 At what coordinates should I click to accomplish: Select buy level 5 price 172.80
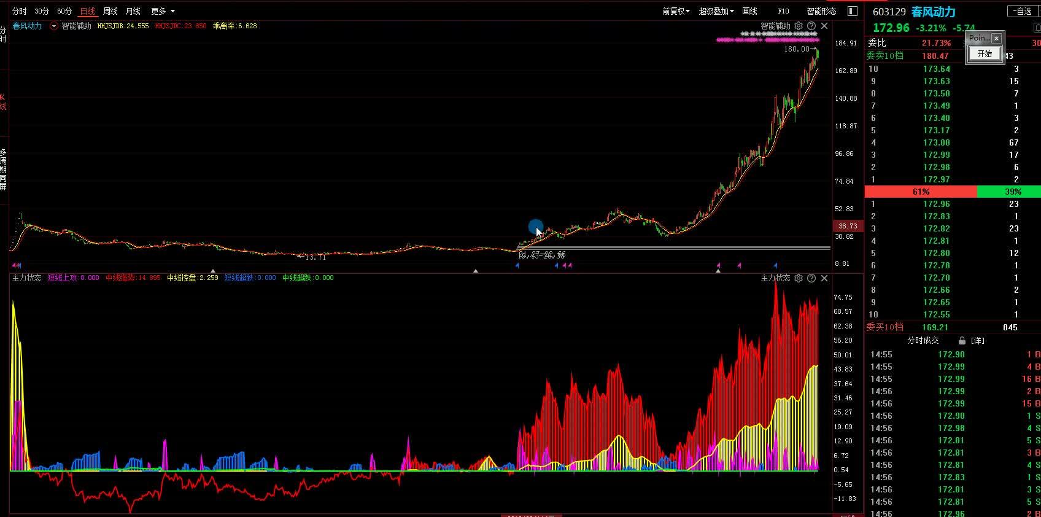point(937,253)
